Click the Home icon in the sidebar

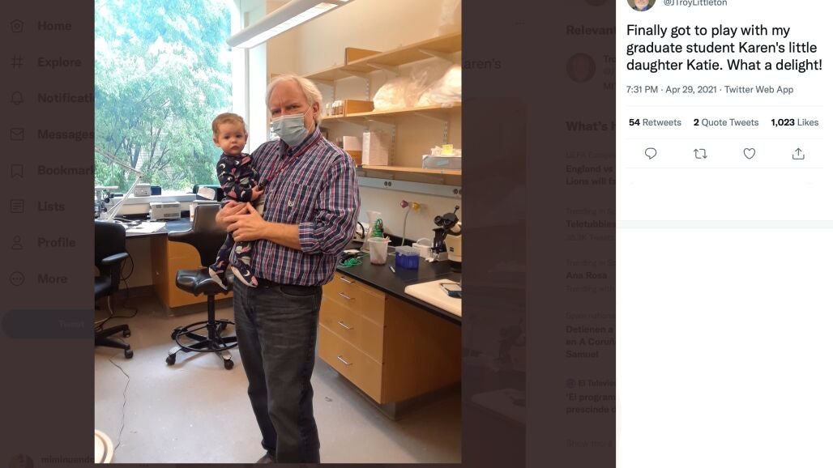(17, 26)
